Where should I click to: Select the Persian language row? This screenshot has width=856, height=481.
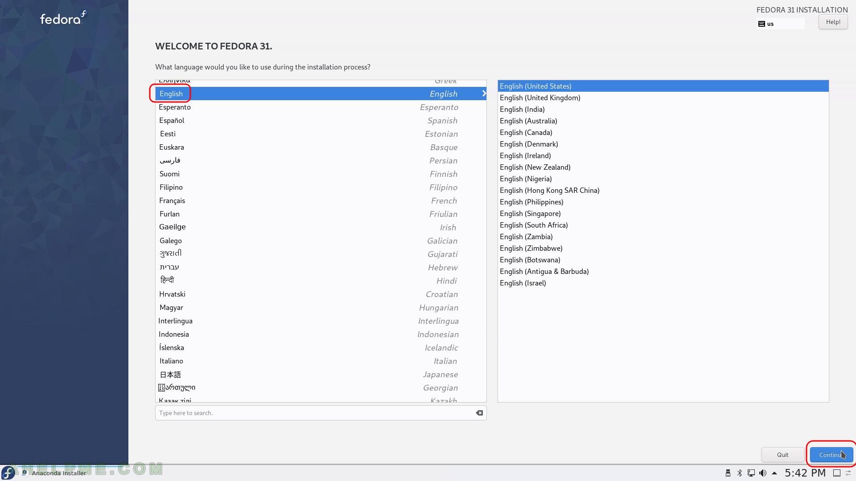(x=321, y=160)
